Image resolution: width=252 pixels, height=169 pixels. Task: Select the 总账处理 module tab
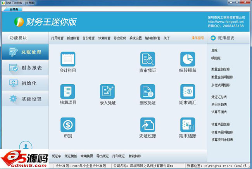(25, 52)
